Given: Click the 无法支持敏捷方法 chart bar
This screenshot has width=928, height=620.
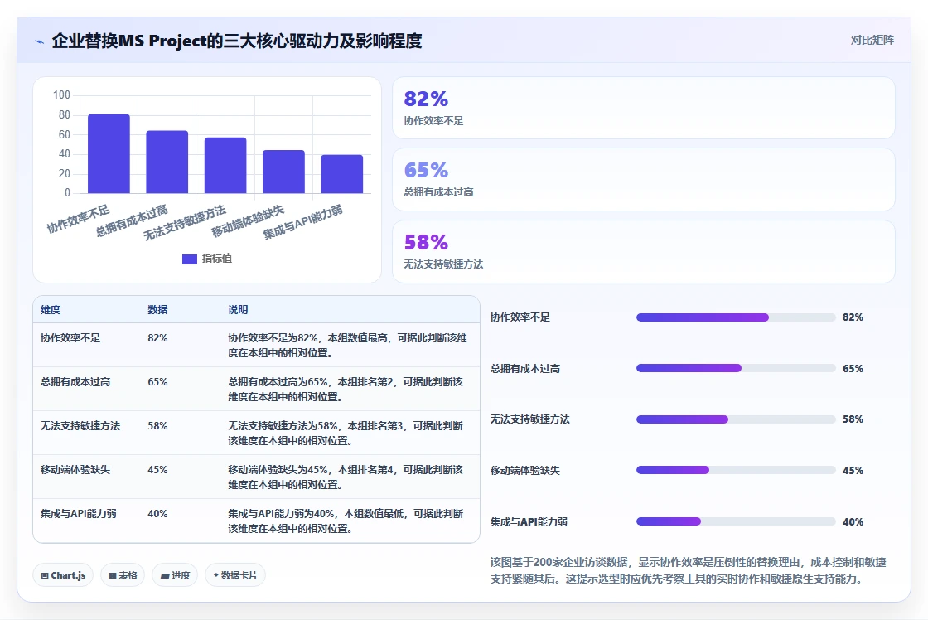Looking at the screenshot, I should [x=225, y=165].
